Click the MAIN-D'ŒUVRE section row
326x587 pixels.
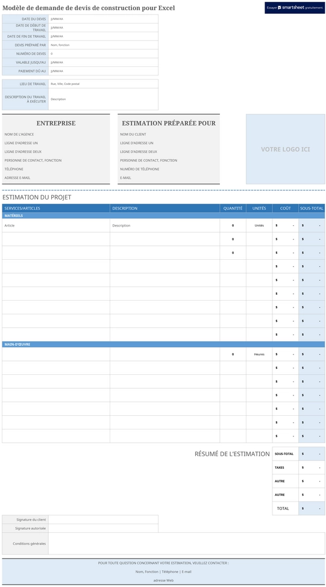(163, 344)
